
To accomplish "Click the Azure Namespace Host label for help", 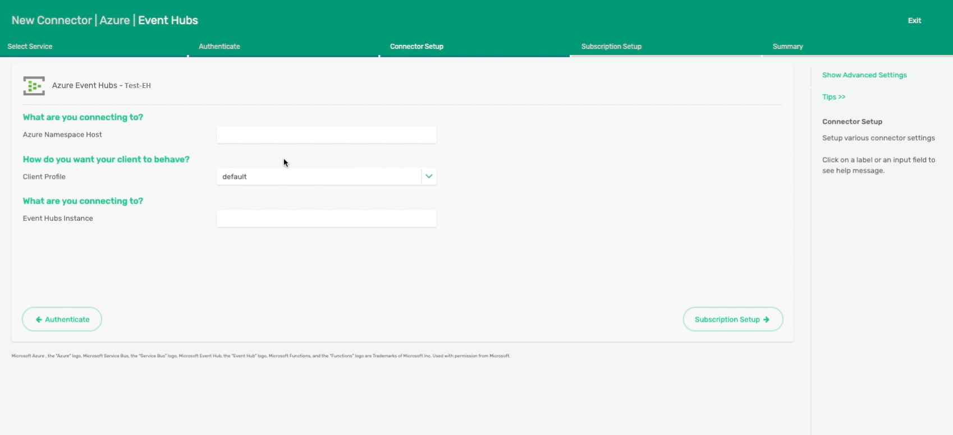I will click(62, 135).
